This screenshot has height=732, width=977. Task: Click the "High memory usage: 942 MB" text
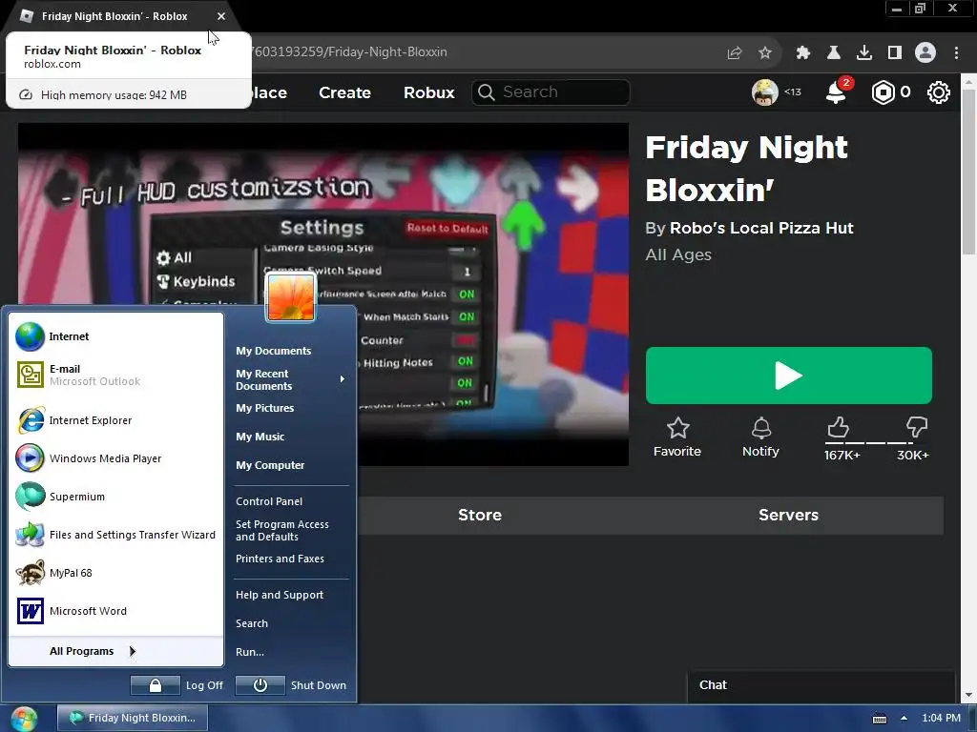click(x=114, y=95)
